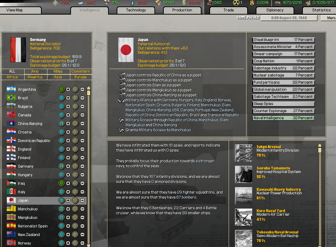This screenshot has width=336, height=247.
Task: Filter country list by Axis
Action: pos(35,72)
